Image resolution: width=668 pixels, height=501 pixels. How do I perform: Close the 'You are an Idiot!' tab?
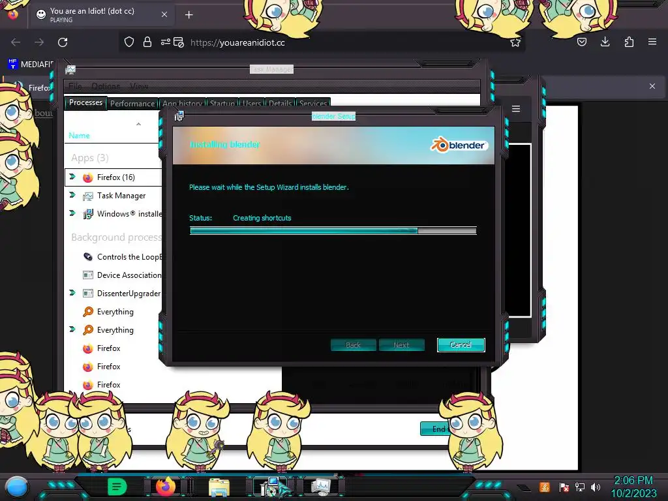164,14
